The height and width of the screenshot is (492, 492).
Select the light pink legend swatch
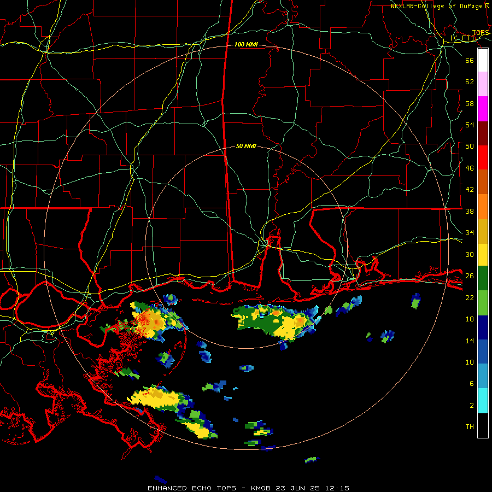pos(483,84)
